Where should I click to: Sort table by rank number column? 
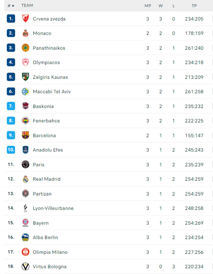(11, 5)
